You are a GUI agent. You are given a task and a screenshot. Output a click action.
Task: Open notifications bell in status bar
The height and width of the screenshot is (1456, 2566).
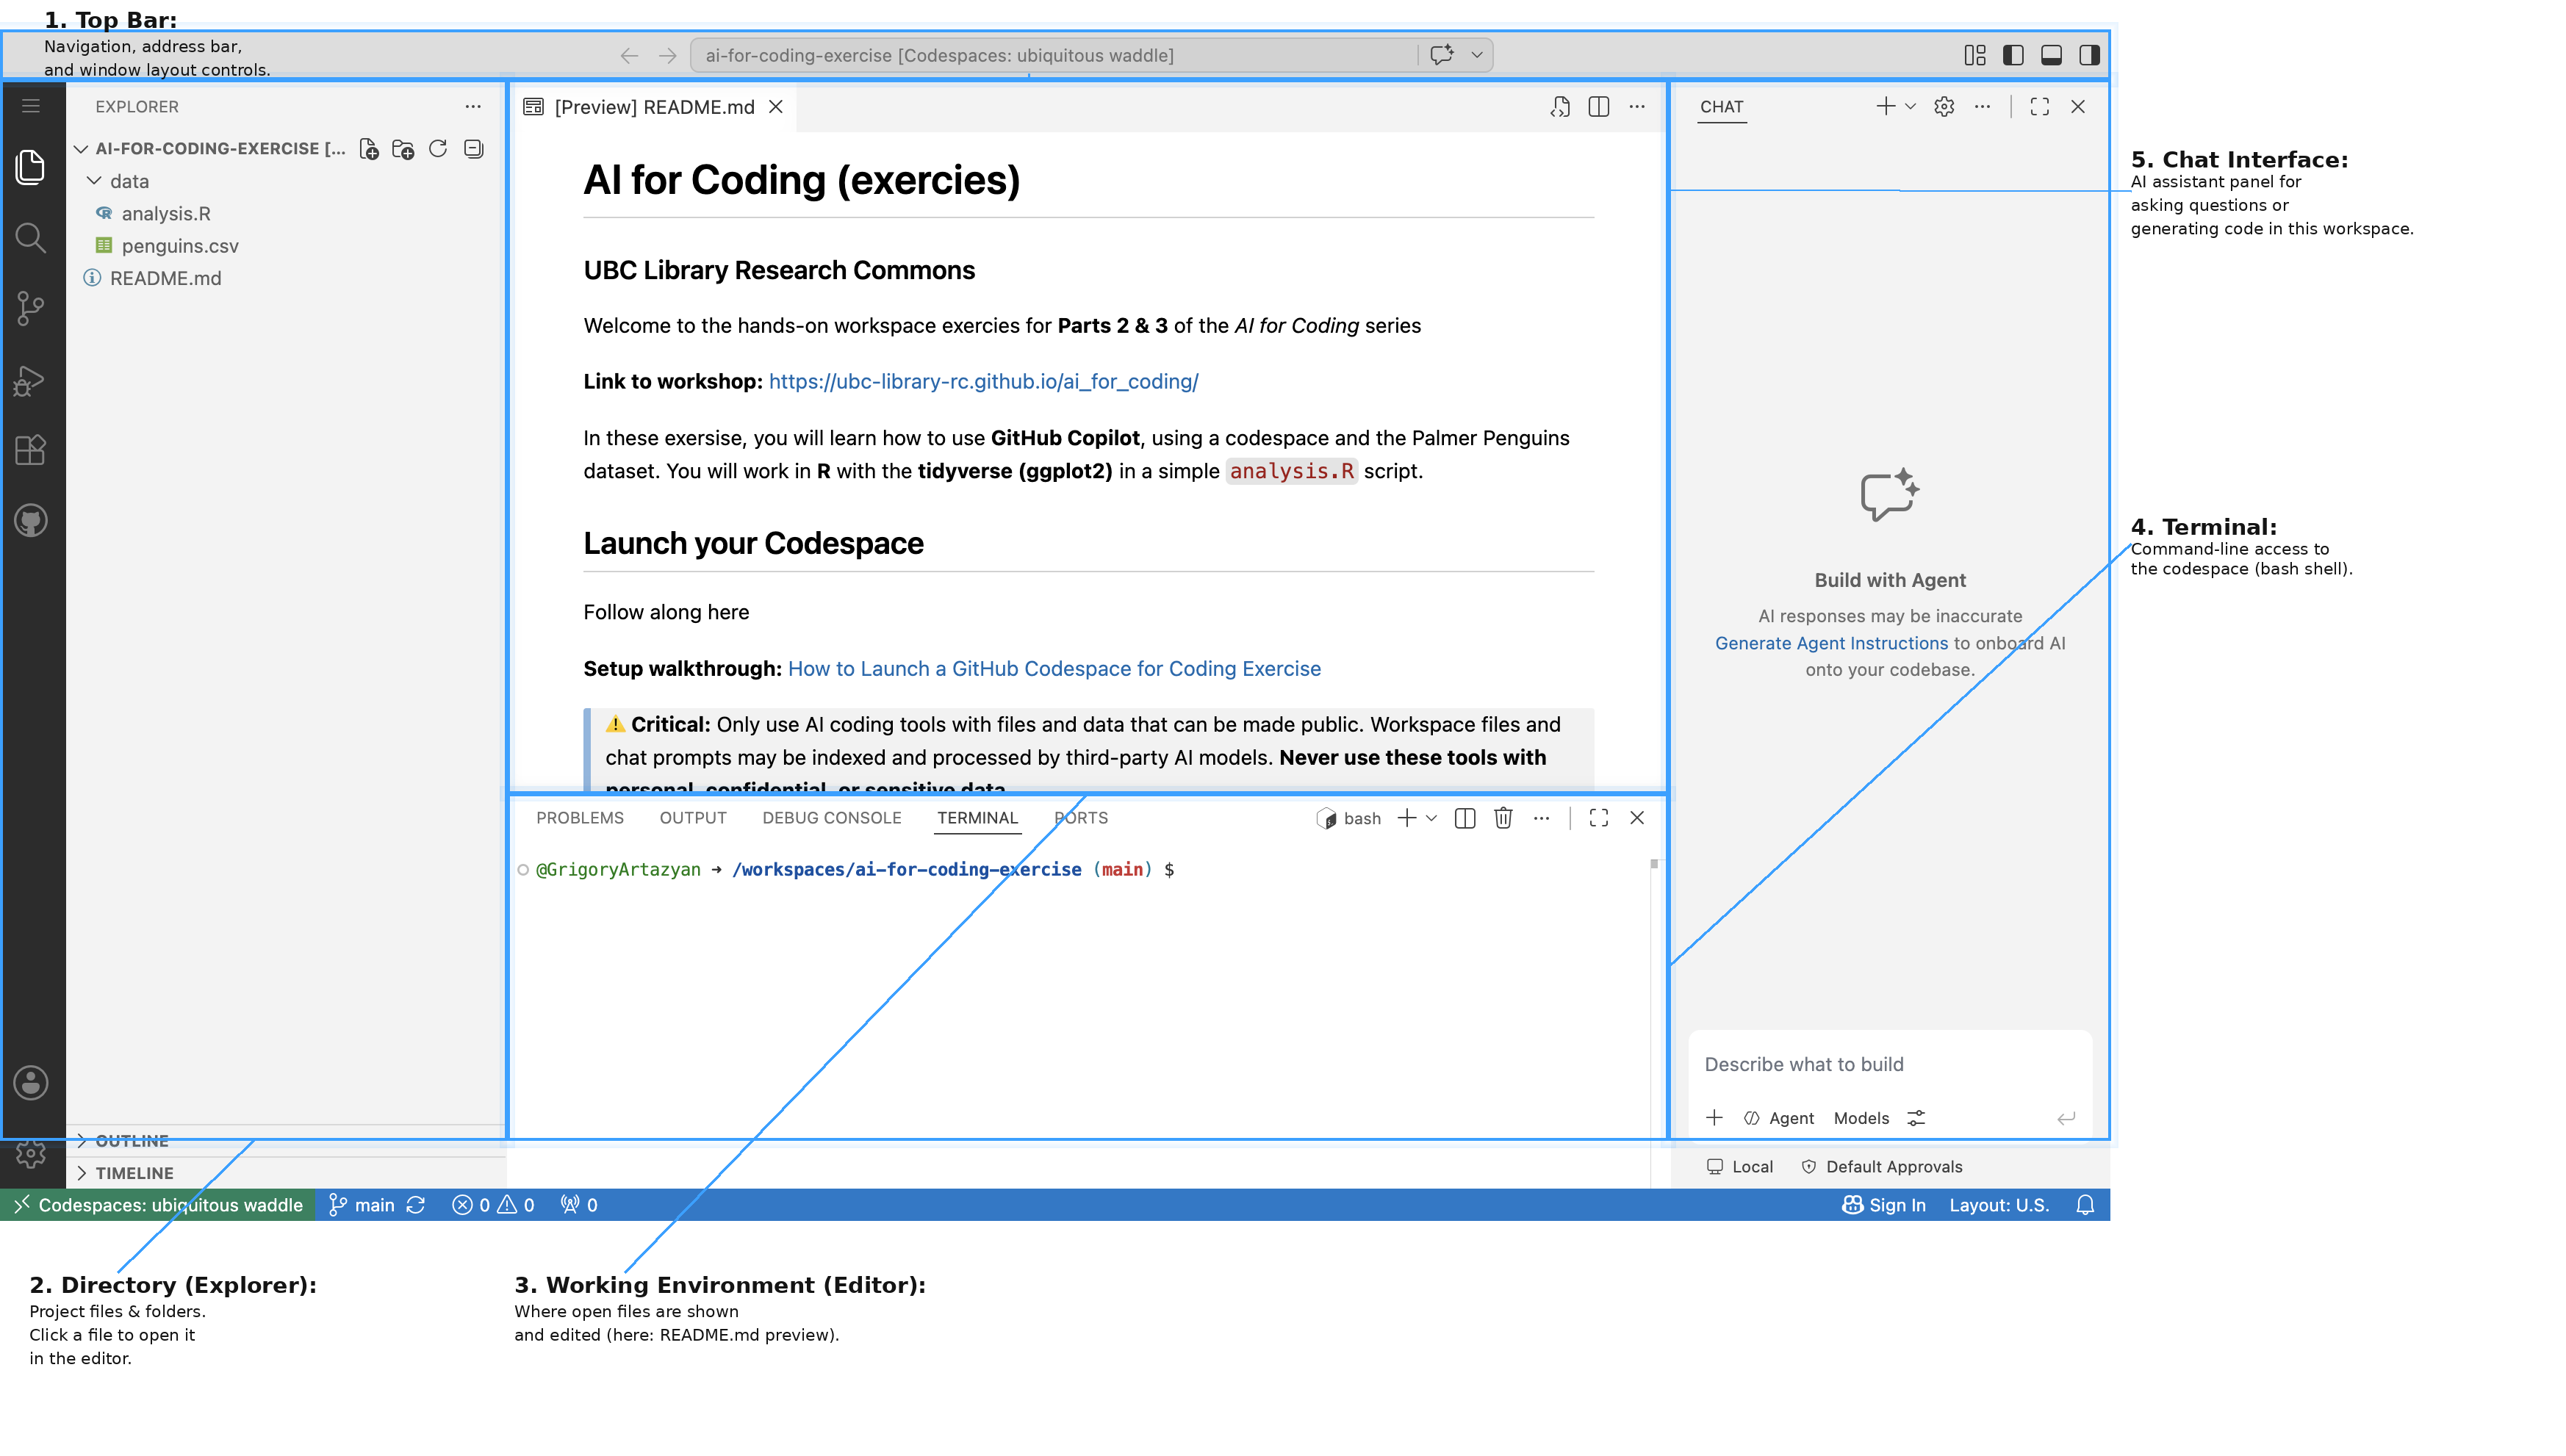(2084, 1205)
